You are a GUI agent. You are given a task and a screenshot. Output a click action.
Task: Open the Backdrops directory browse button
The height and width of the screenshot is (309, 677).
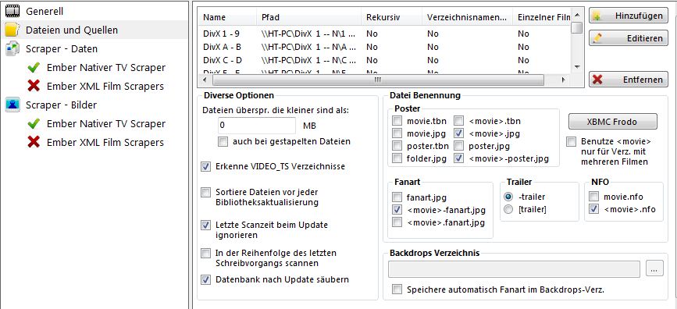tap(654, 268)
